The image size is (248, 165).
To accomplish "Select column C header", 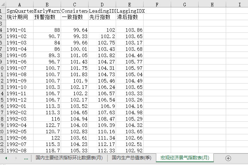I will (x=74, y=5).
